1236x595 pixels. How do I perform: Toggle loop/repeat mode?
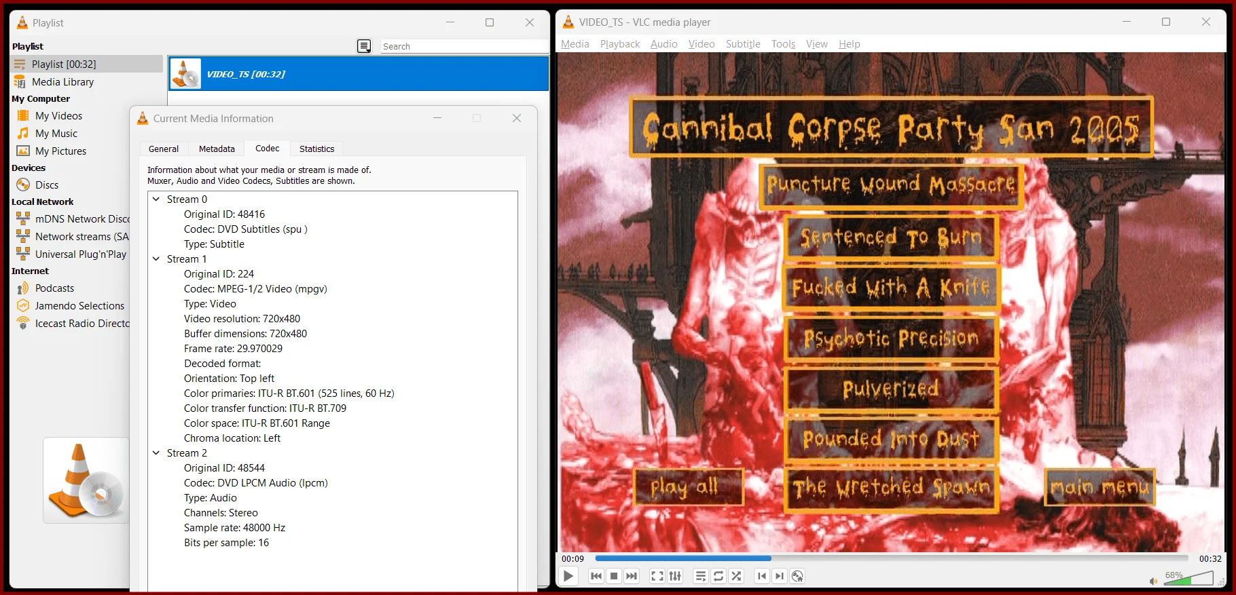pyautogui.click(x=719, y=576)
